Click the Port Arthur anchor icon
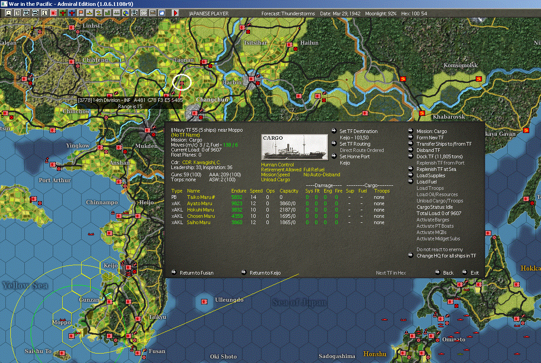Screen dimensions: 541x363 46,160
